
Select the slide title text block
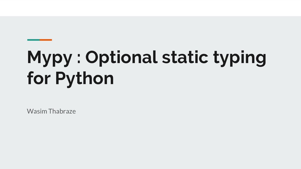point(147,68)
